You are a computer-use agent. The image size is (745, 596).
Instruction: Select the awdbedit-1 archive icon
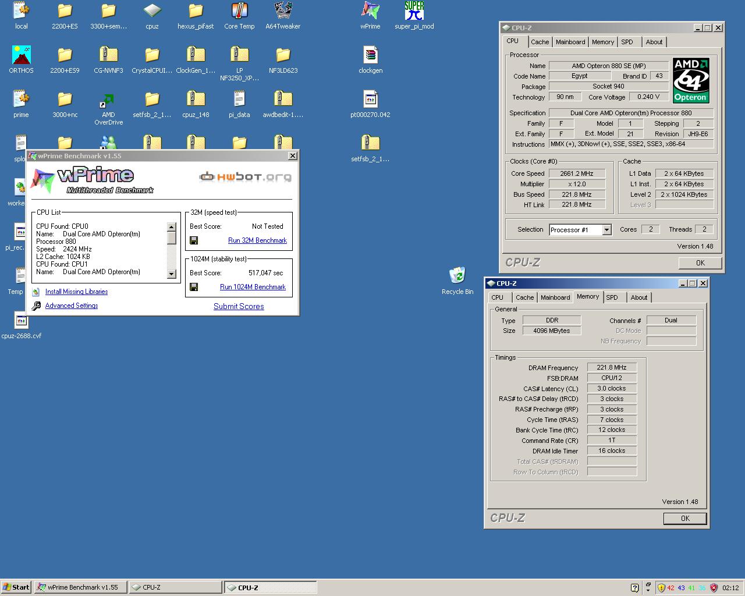coord(283,104)
